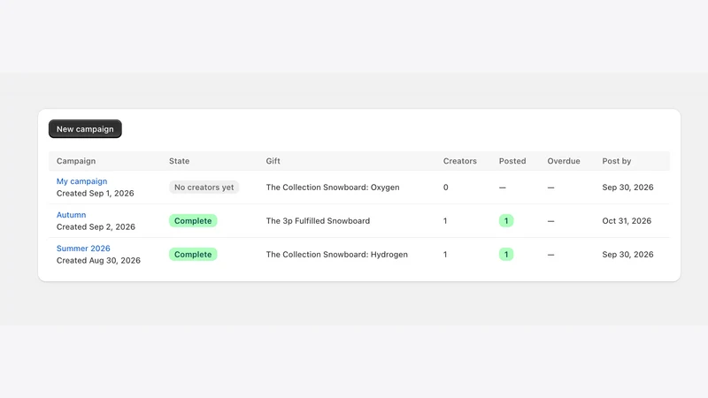Click the Gift column header
Viewport: 708px width, 398px height.
coord(273,161)
